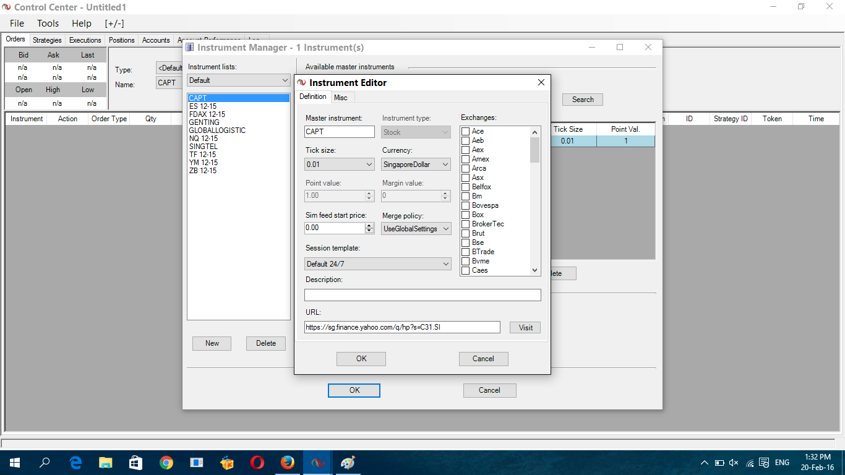Click the [+/-] menu item
The width and height of the screenshot is (845, 475).
point(114,24)
